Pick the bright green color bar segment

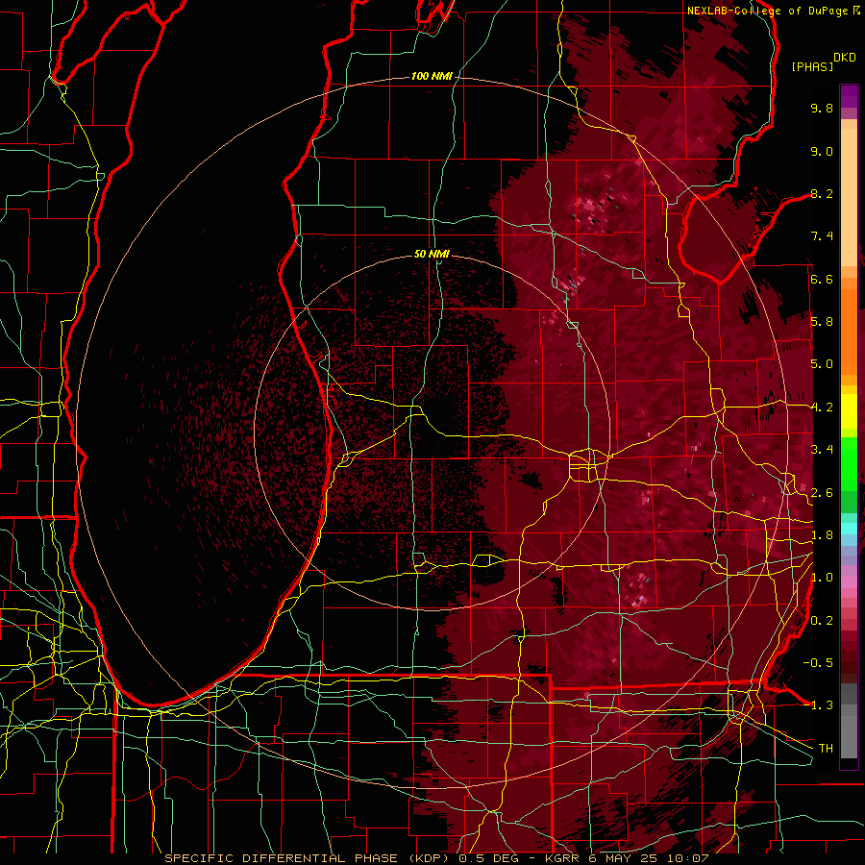849,465
